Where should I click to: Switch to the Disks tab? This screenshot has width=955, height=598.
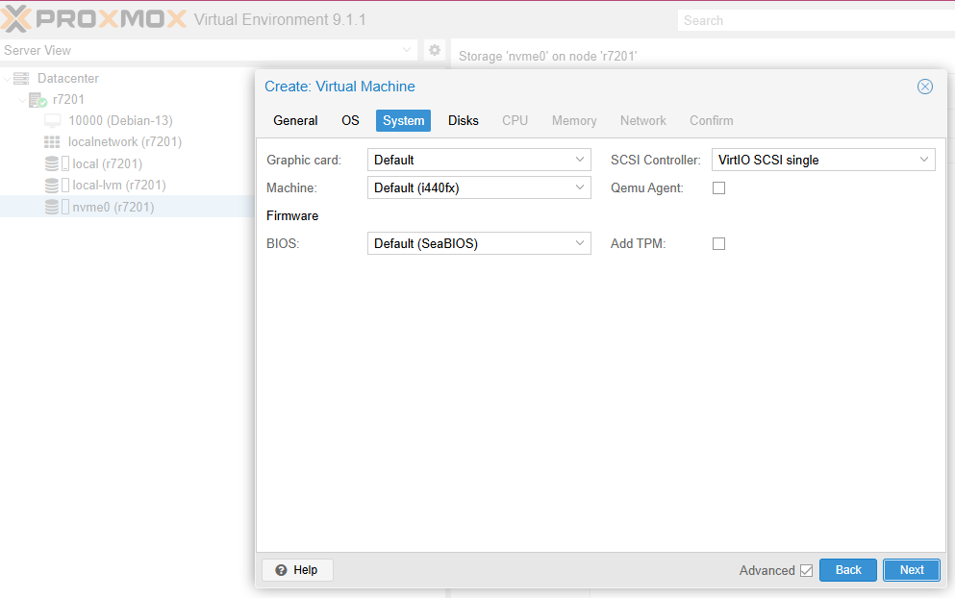[463, 121]
